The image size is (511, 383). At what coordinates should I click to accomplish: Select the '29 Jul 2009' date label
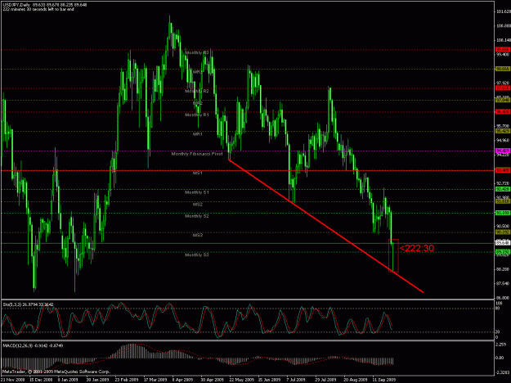[325, 380]
